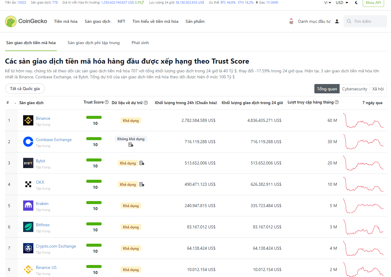
Task: Click monthly visits info question icon
Action: [x=337, y=102]
